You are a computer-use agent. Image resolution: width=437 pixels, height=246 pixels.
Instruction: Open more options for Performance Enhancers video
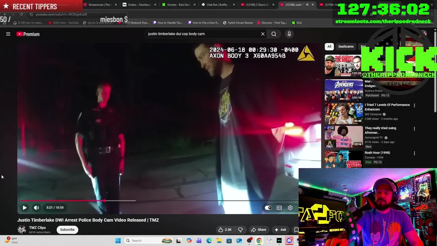414,106
